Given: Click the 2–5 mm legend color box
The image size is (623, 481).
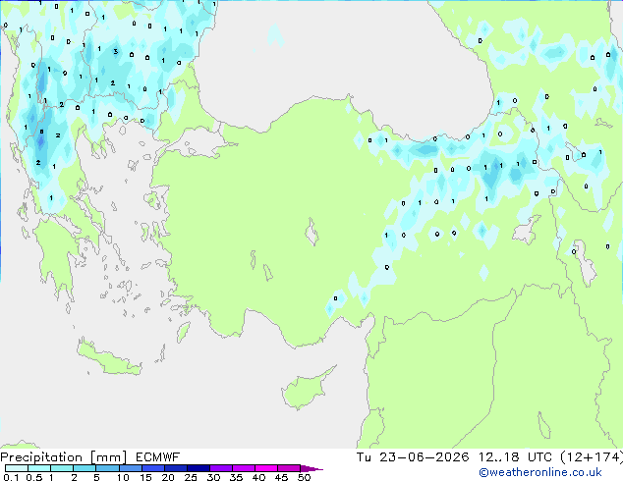Looking at the screenshot, I should pyautogui.click(x=85, y=468).
